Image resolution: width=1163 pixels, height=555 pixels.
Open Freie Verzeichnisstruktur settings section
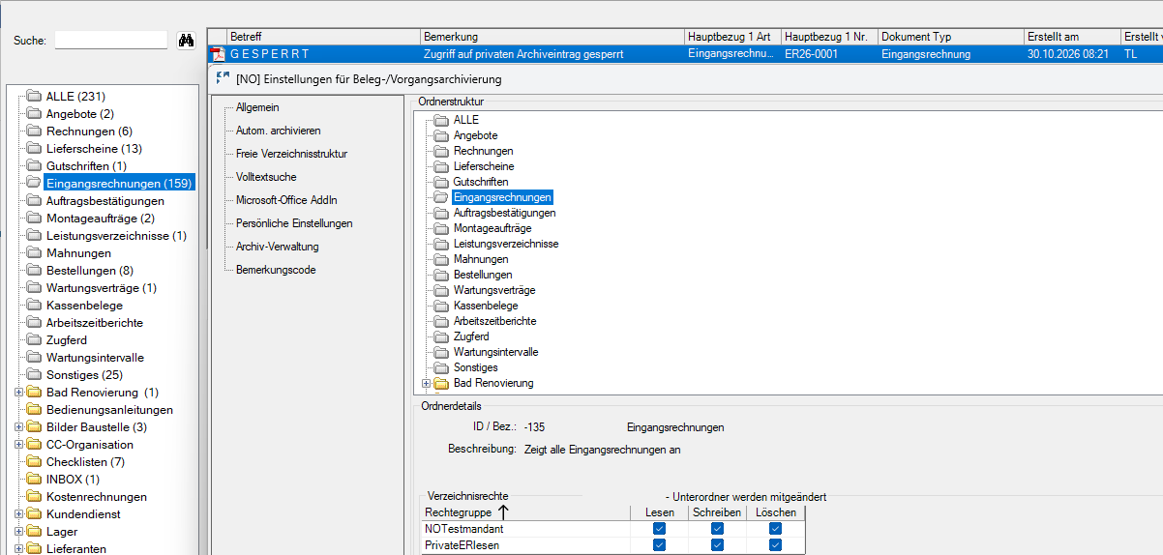tap(291, 154)
